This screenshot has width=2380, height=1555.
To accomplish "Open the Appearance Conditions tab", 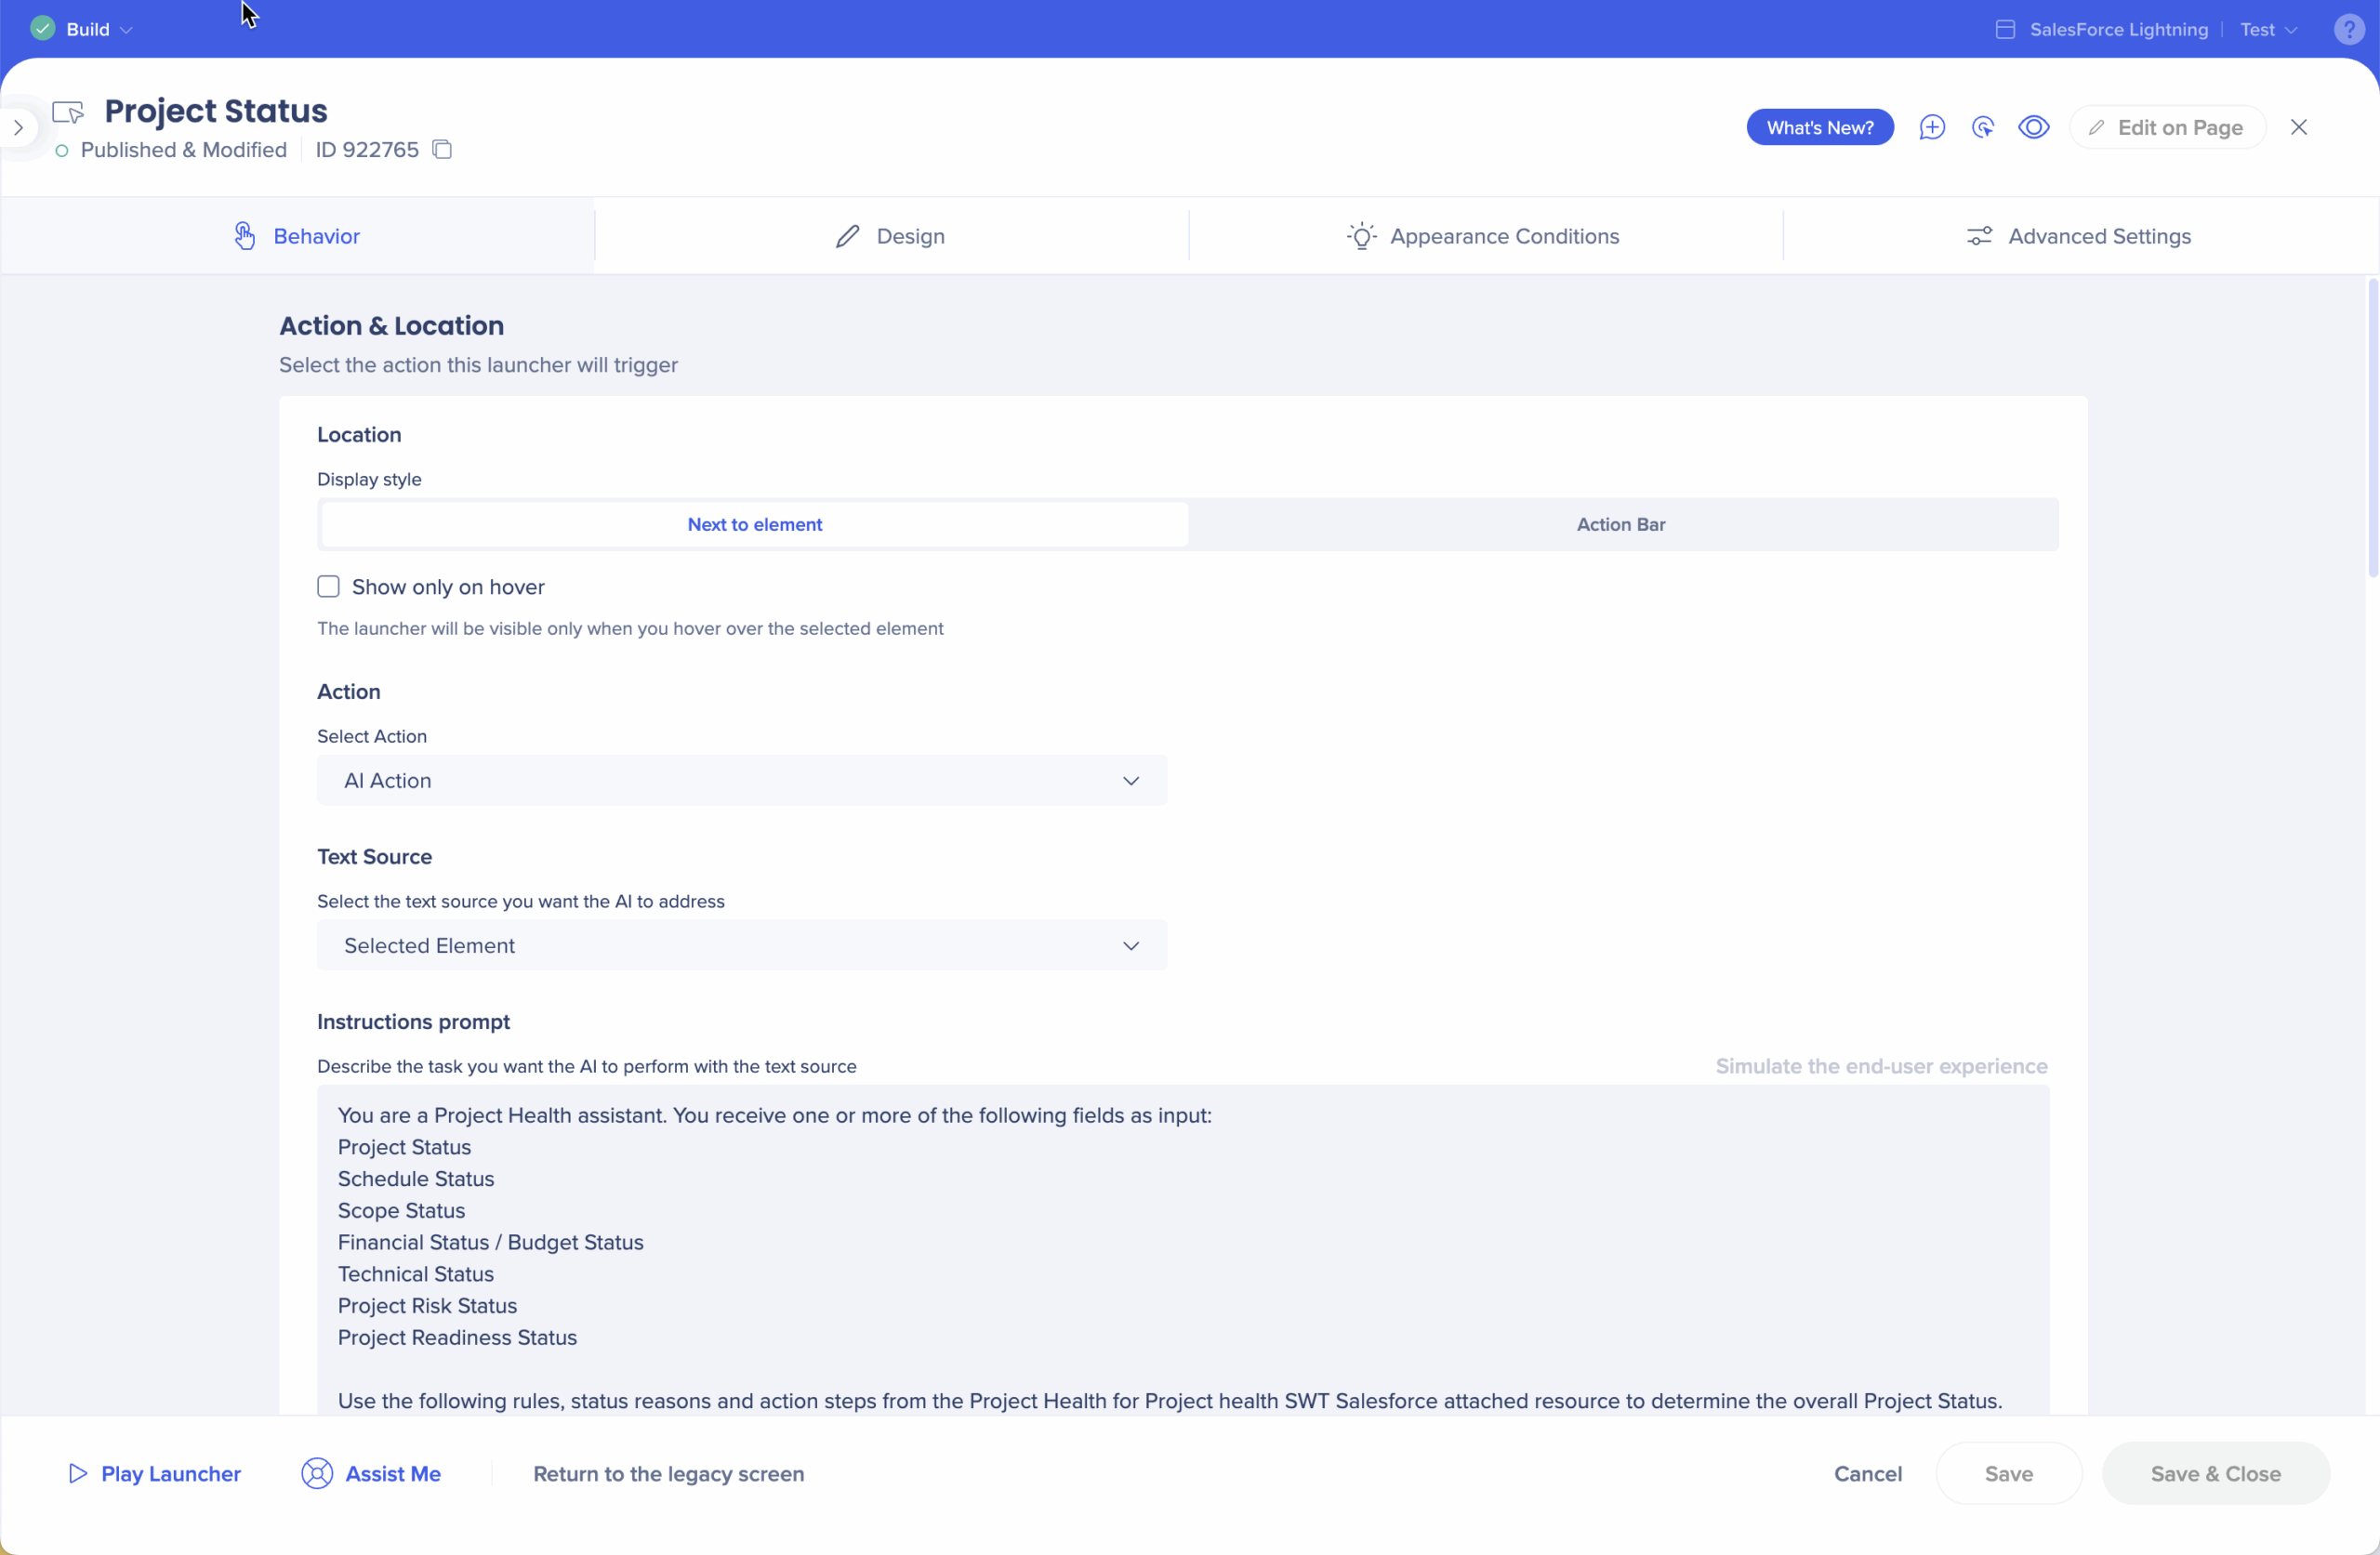I will (1484, 237).
